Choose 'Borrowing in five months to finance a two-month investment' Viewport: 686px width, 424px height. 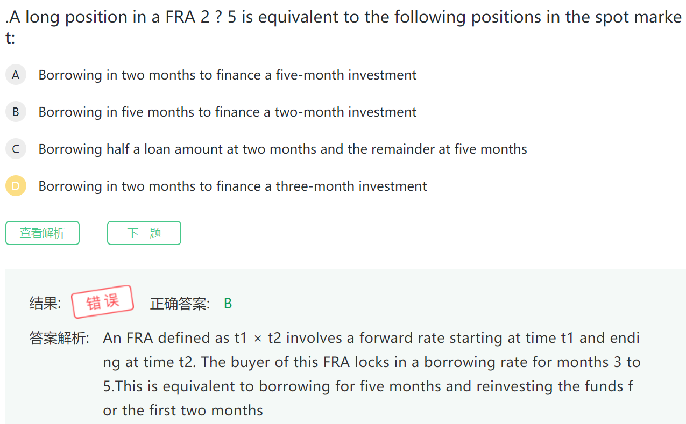pyautogui.click(x=227, y=112)
